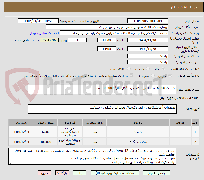
Task: Select the خدمت radio button
Action: (x=148, y=69)
